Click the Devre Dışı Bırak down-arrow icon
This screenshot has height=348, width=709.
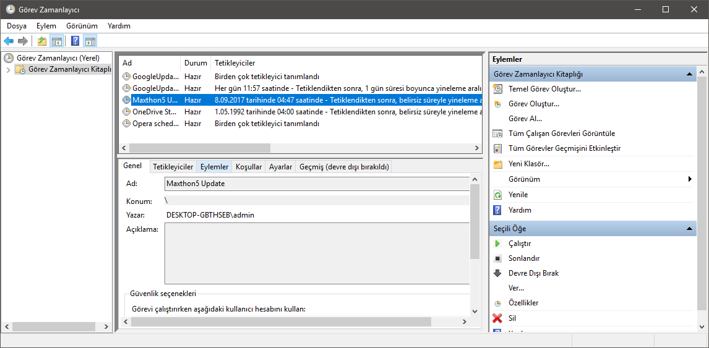point(497,273)
